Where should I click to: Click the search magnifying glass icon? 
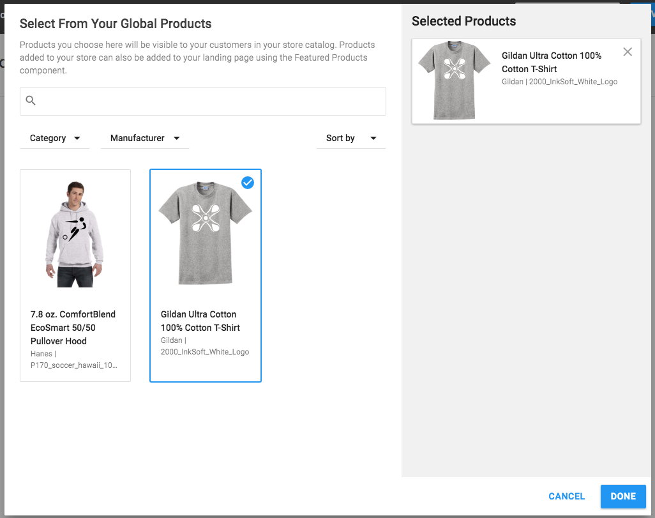tap(31, 100)
